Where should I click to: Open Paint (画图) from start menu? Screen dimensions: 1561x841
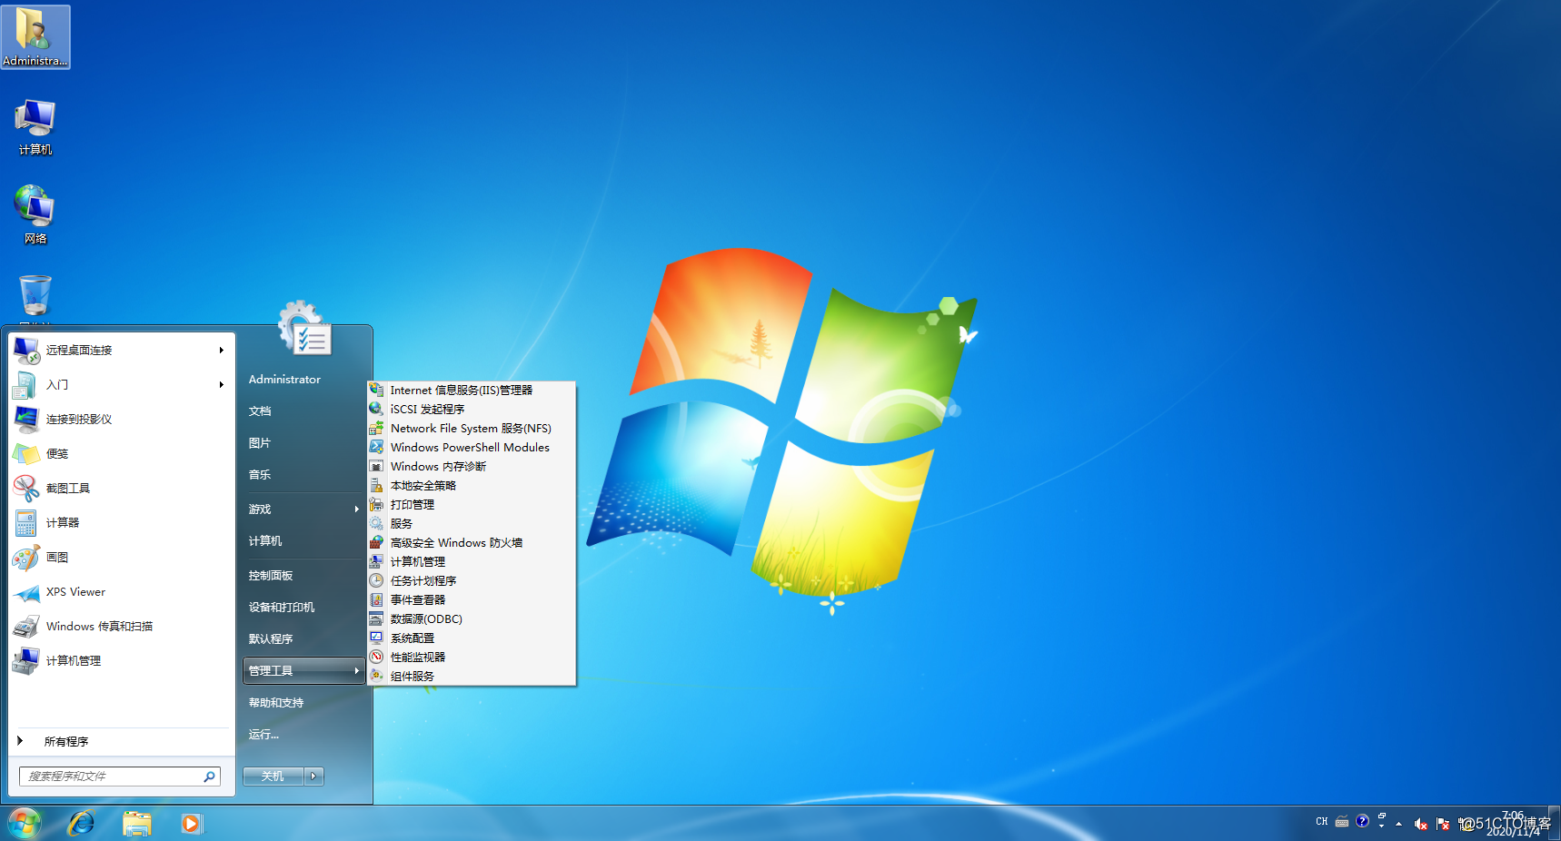[x=122, y=557]
